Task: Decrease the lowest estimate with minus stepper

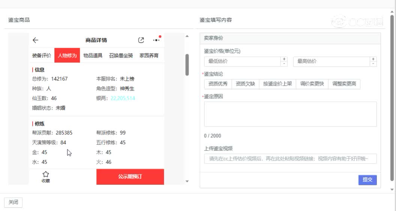Action: (x=284, y=64)
